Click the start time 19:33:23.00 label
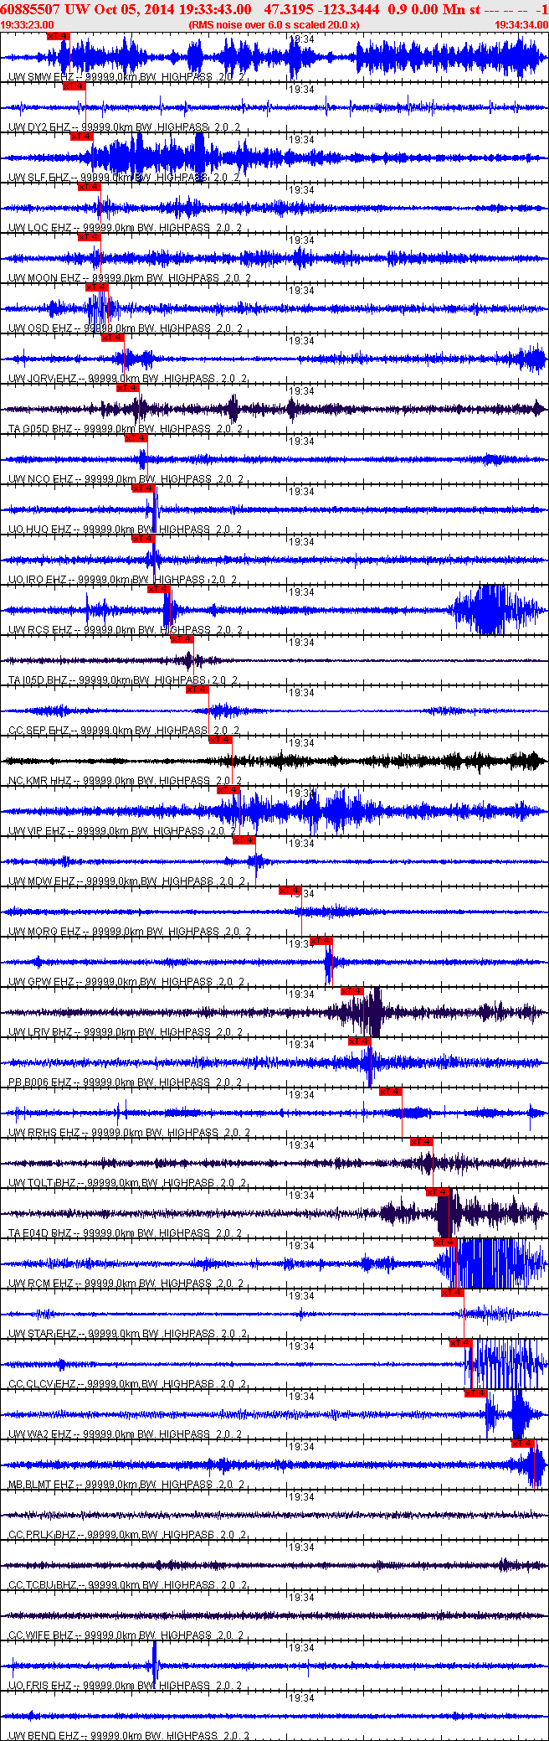 coord(28,25)
